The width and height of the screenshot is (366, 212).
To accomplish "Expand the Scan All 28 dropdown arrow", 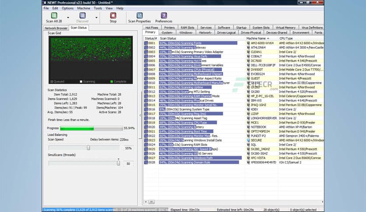I will tap(68, 18).
